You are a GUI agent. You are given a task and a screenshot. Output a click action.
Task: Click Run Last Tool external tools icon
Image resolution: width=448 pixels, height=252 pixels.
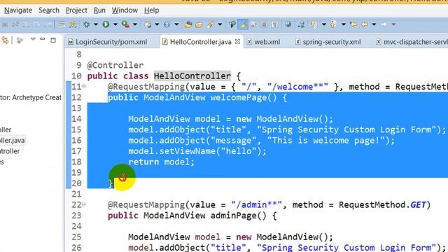tap(125, 24)
